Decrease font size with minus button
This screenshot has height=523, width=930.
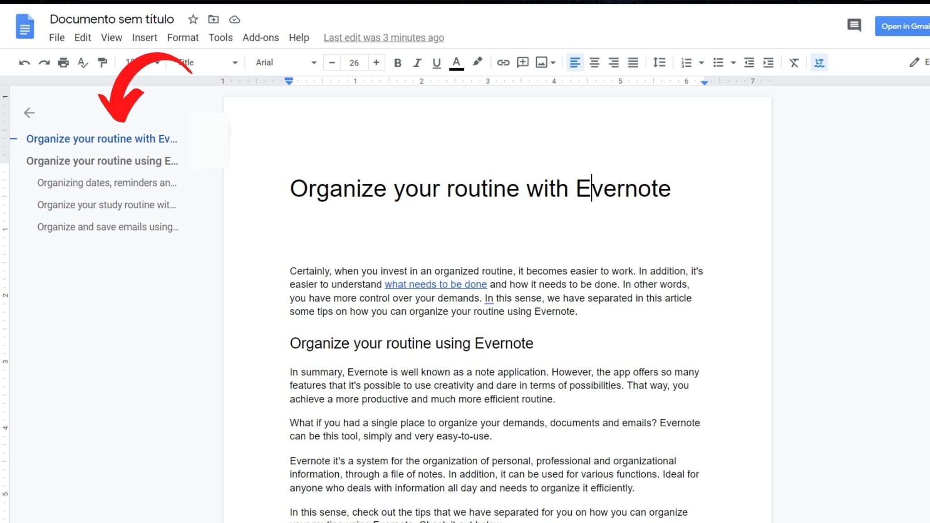pos(332,63)
